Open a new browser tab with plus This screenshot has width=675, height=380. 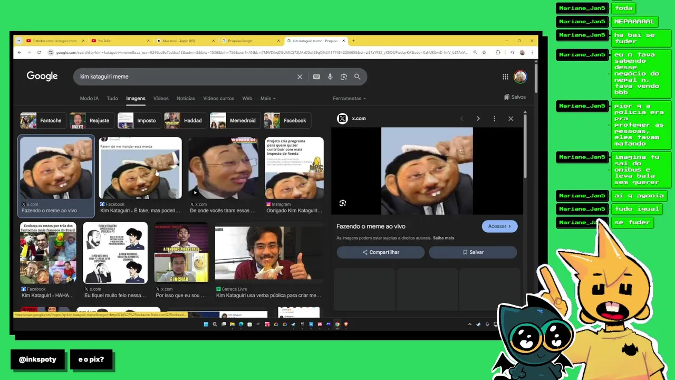pyautogui.click(x=353, y=41)
